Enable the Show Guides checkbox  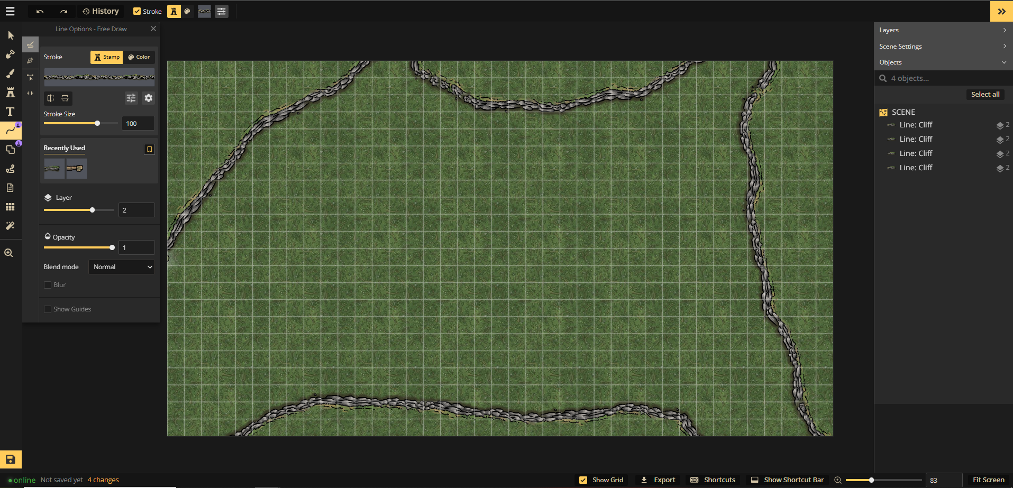coord(48,309)
